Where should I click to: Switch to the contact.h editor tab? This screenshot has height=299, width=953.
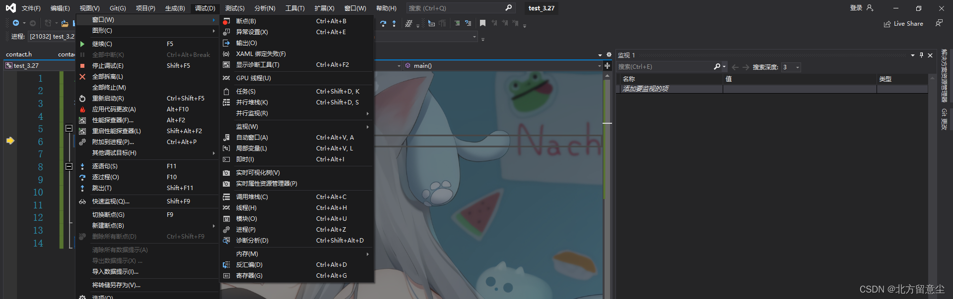click(x=19, y=54)
